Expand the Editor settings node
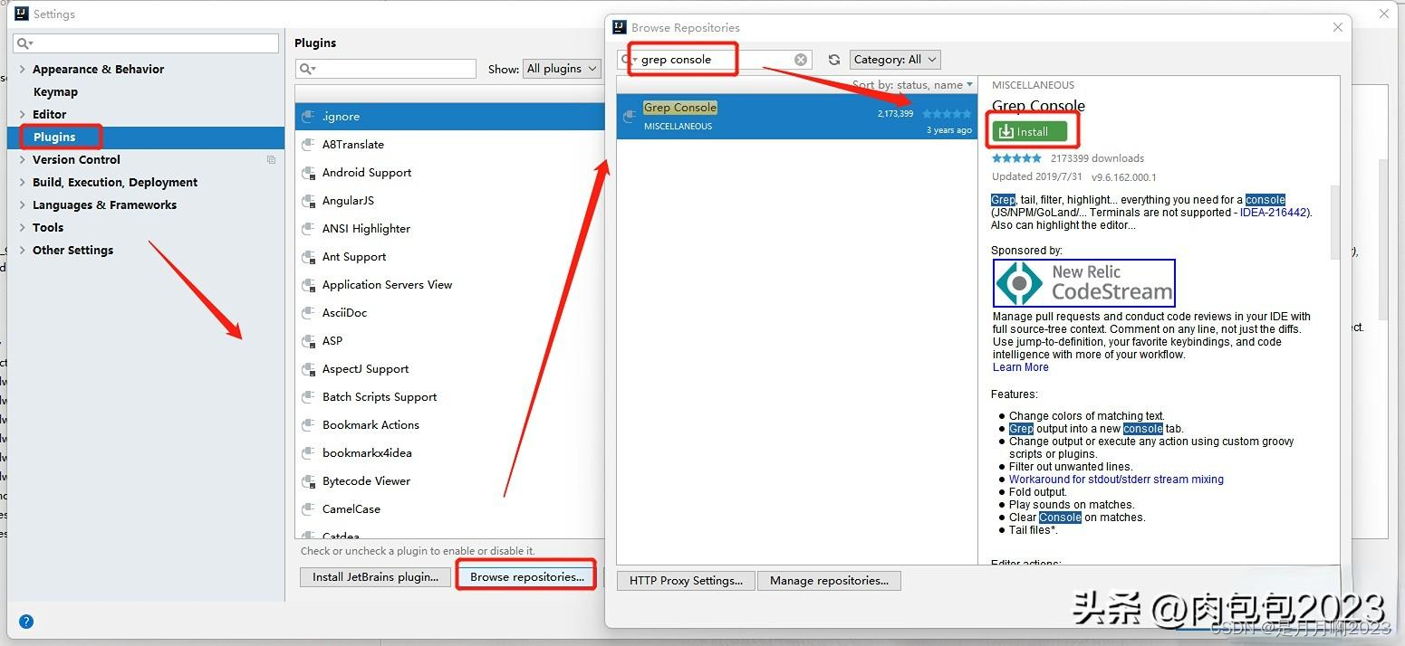Screen dimensions: 1405x646 pos(22,115)
